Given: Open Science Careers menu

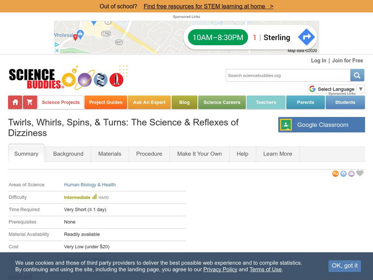Looking at the screenshot, I should pos(222,102).
